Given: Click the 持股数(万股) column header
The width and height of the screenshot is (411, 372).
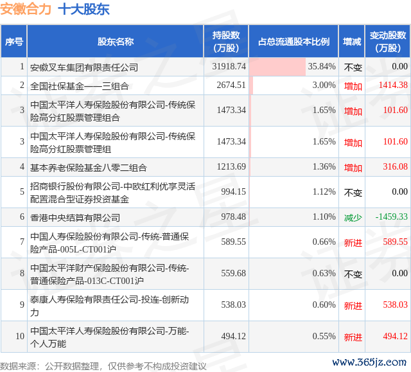Looking at the screenshot, I should pyautogui.click(x=226, y=41).
